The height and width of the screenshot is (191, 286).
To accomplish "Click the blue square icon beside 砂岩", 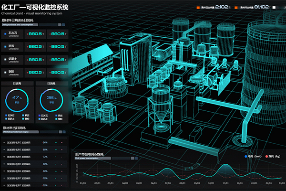I will click(5, 47).
